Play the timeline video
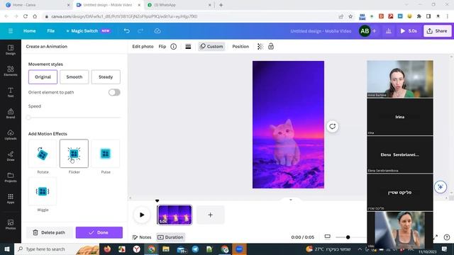This screenshot has height=255, width=454. (142, 215)
